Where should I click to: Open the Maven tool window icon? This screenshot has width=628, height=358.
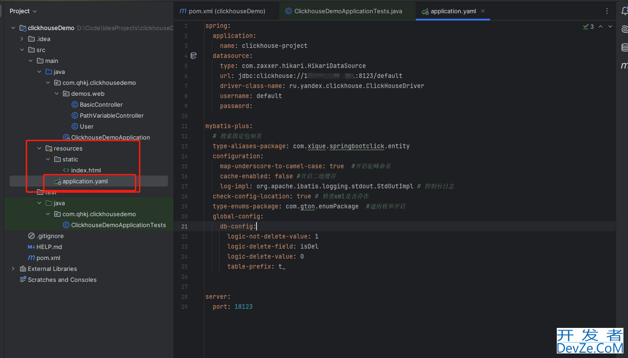click(x=624, y=66)
